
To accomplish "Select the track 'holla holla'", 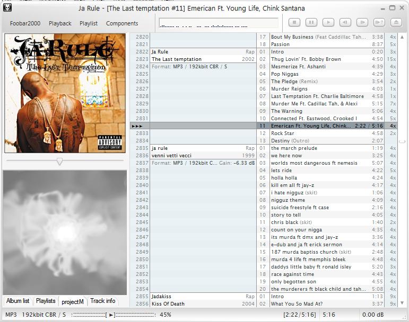I will click(327, 178).
